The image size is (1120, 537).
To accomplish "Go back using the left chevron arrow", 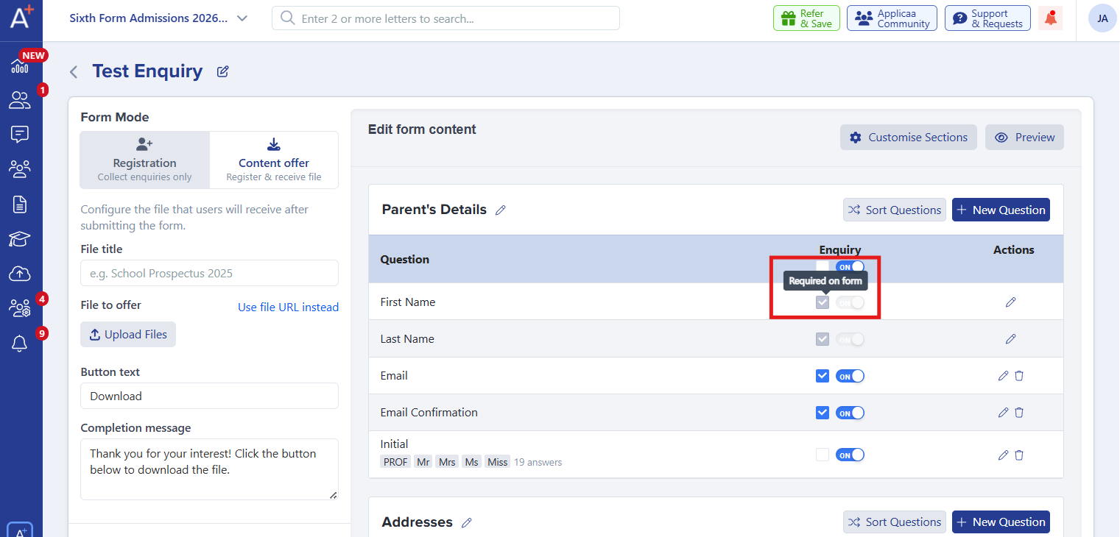I will [74, 72].
